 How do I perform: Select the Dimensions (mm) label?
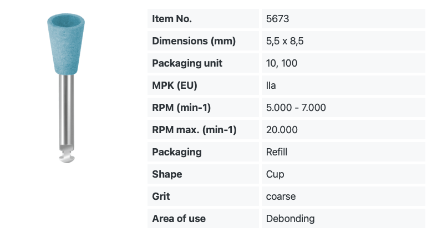(194, 41)
